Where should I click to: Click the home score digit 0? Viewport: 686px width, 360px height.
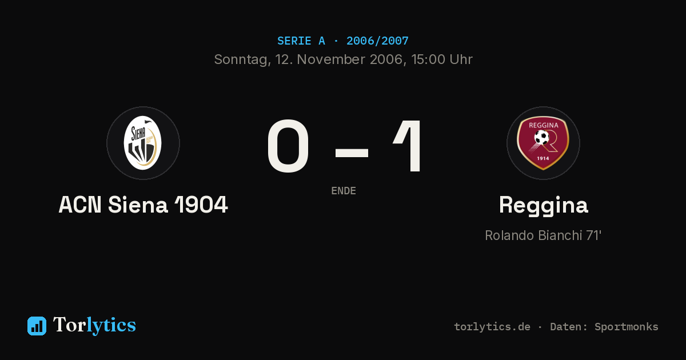click(289, 147)
